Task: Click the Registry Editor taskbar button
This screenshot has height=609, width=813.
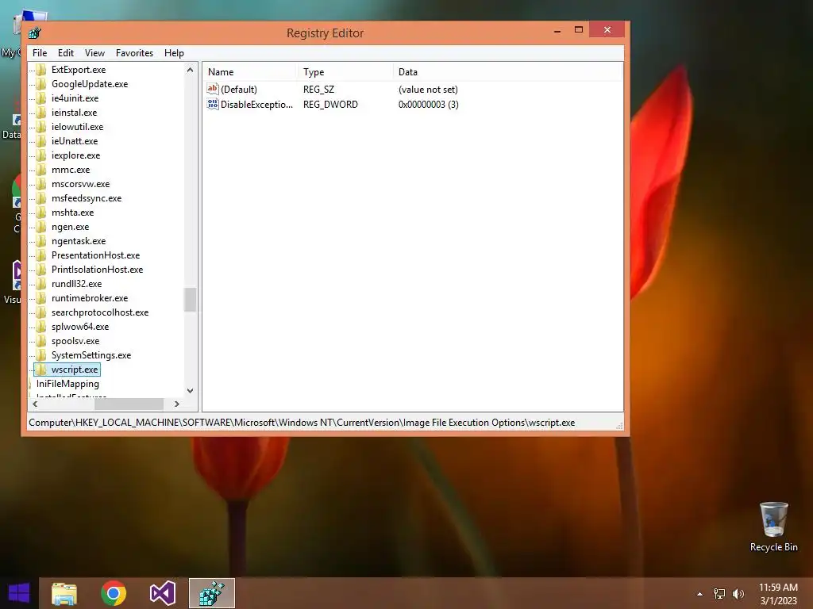Action: coord(211,593)
